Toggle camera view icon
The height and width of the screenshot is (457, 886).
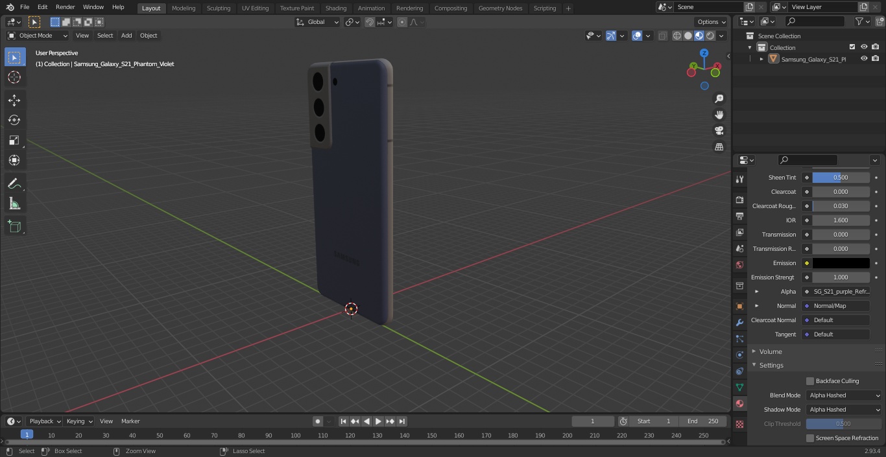tap(719, 131)
